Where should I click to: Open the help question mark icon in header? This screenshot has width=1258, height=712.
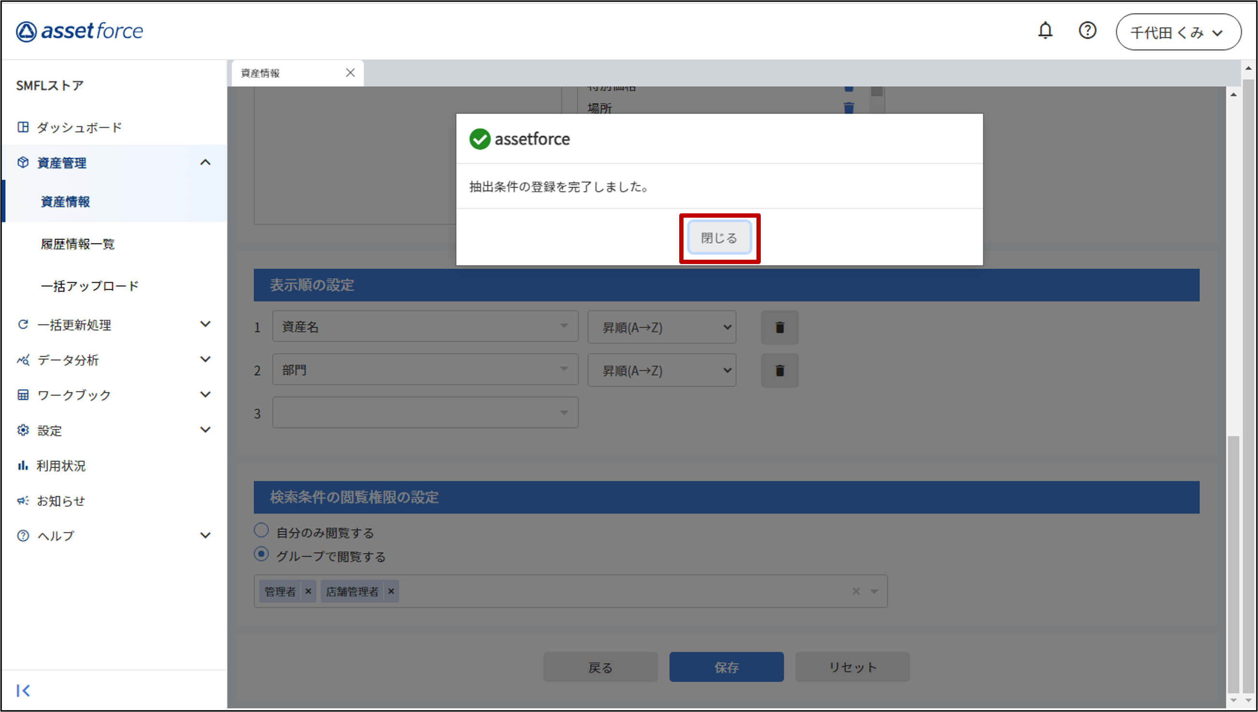pos(1087,31)
